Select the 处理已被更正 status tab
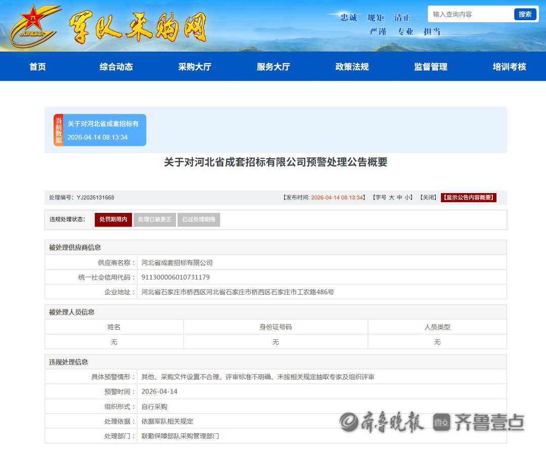The image size is (546, 454). (x=155, y=219)
